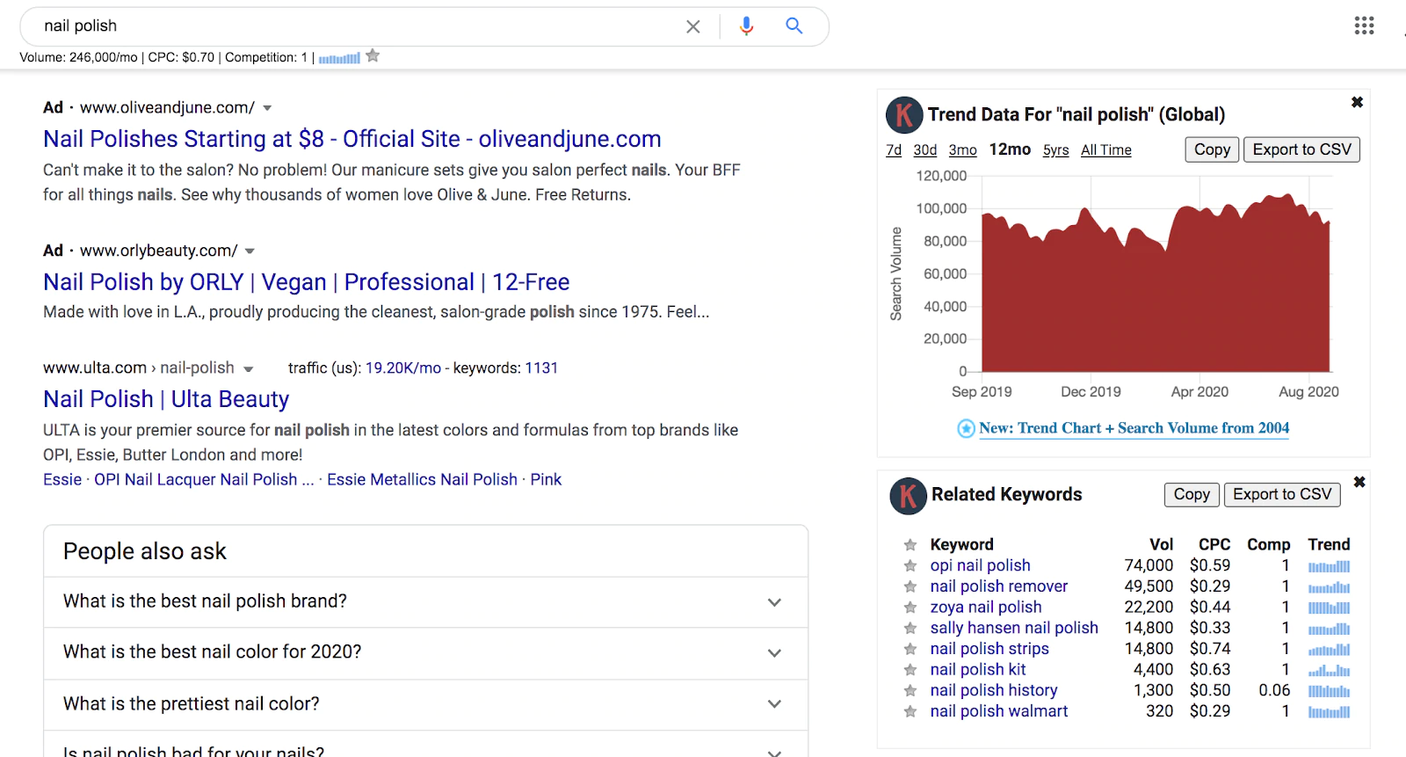This screenshot has width=1406, height=757.
Task: Close the Related Keywords widget
Action: click(x=1359, y=482)
